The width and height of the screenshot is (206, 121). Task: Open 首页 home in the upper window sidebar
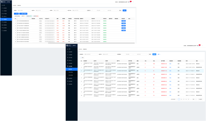[x=6, y=5]
